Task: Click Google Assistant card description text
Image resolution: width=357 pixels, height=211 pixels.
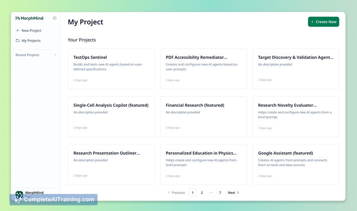Action: (x=293, y=162)
